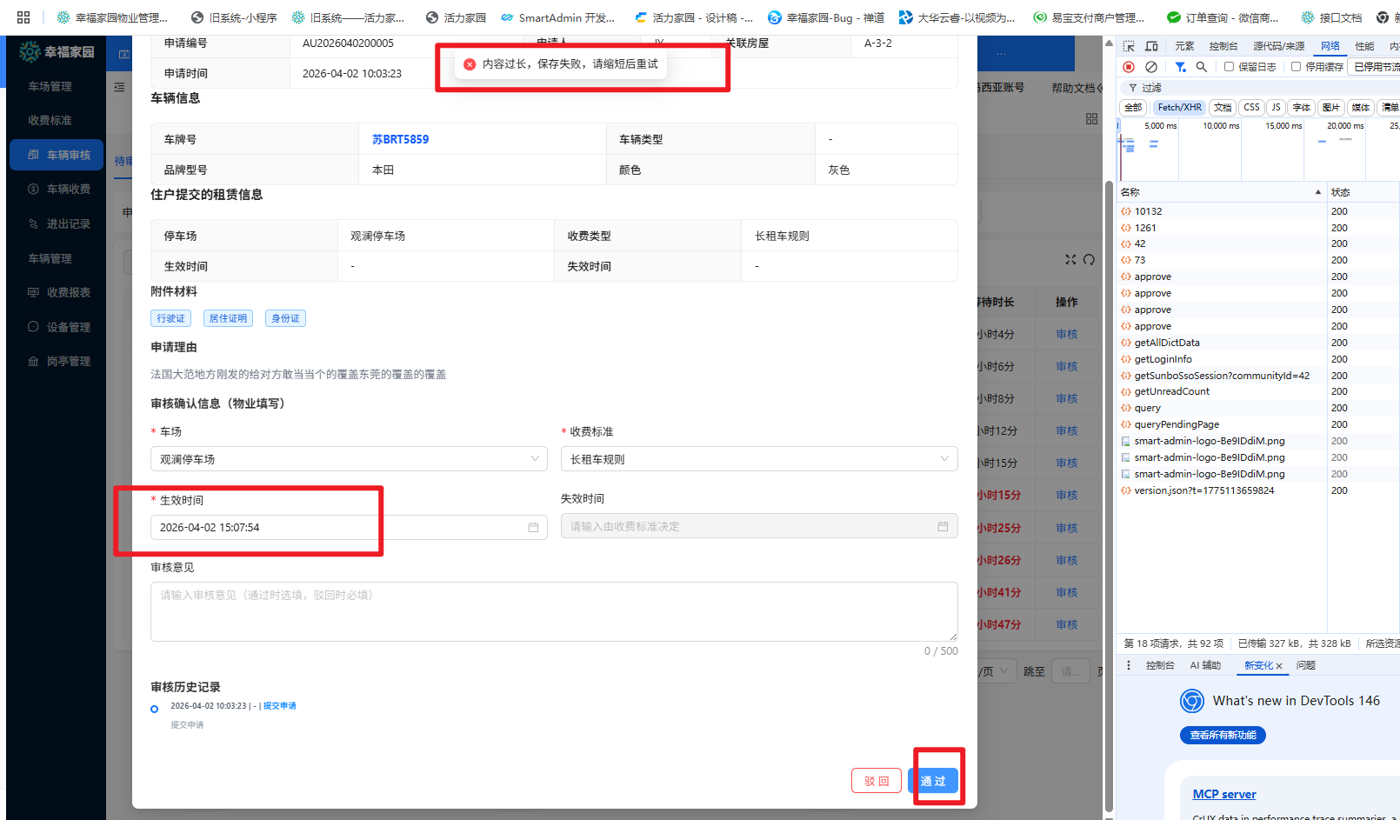1400x820 pixels.
Task: Open the 车场 parking lot dropdown
Action: 349,459
